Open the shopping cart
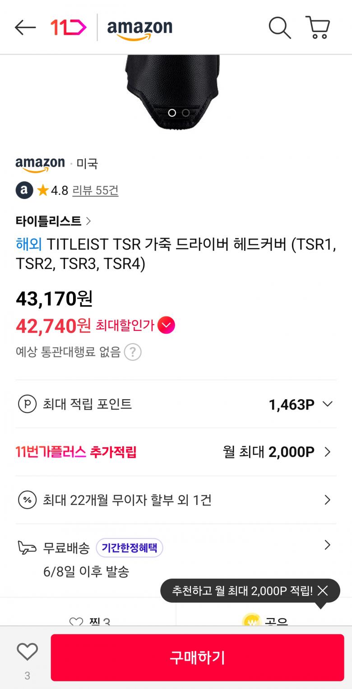The width and height of the screenshot is (352, 689). [x=318, y=28]
